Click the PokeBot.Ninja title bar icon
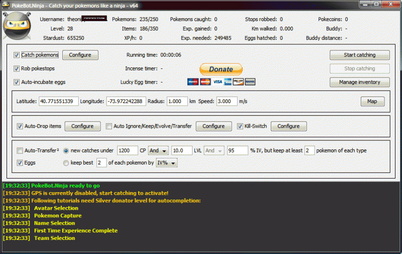Screen dimensions: 402x254 click(6, 5)
